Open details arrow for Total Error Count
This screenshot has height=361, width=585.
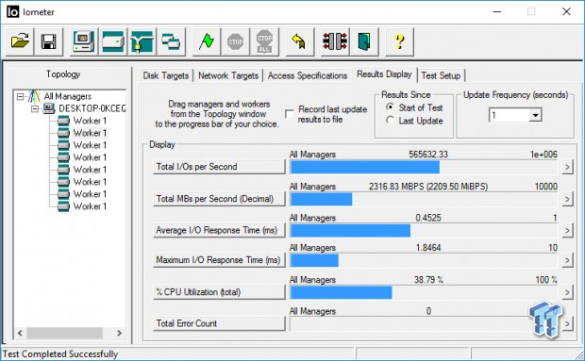pyautogui.click(x=567, y=323)
